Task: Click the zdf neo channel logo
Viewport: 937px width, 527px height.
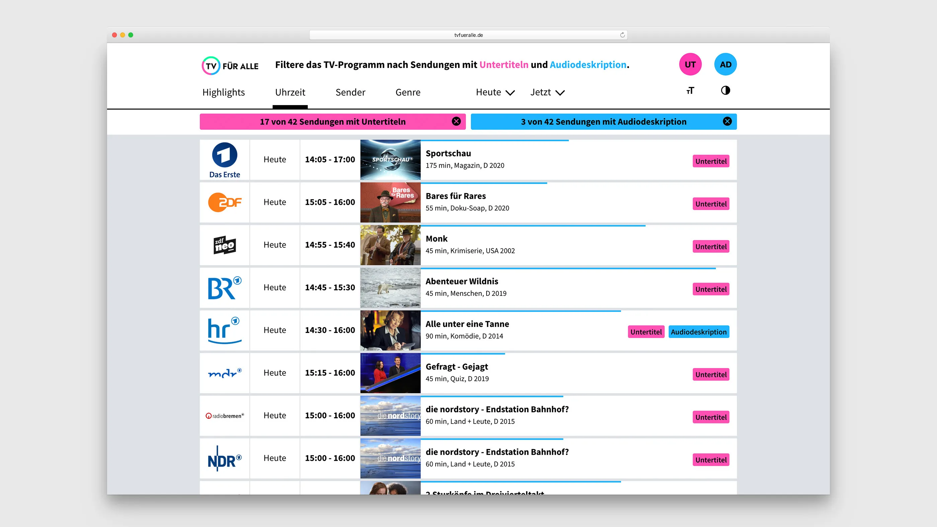Action: [x=225, y=245]
